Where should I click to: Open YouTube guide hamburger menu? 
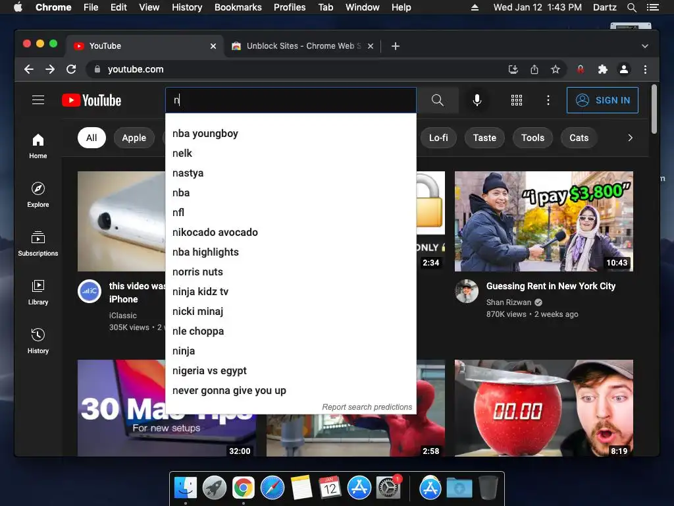pos(38,100)
